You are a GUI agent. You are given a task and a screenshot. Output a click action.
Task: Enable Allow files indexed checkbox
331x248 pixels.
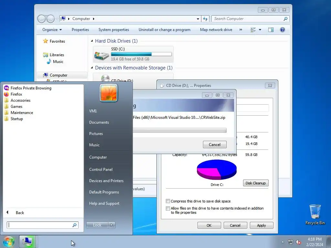[x=168, y=208]
